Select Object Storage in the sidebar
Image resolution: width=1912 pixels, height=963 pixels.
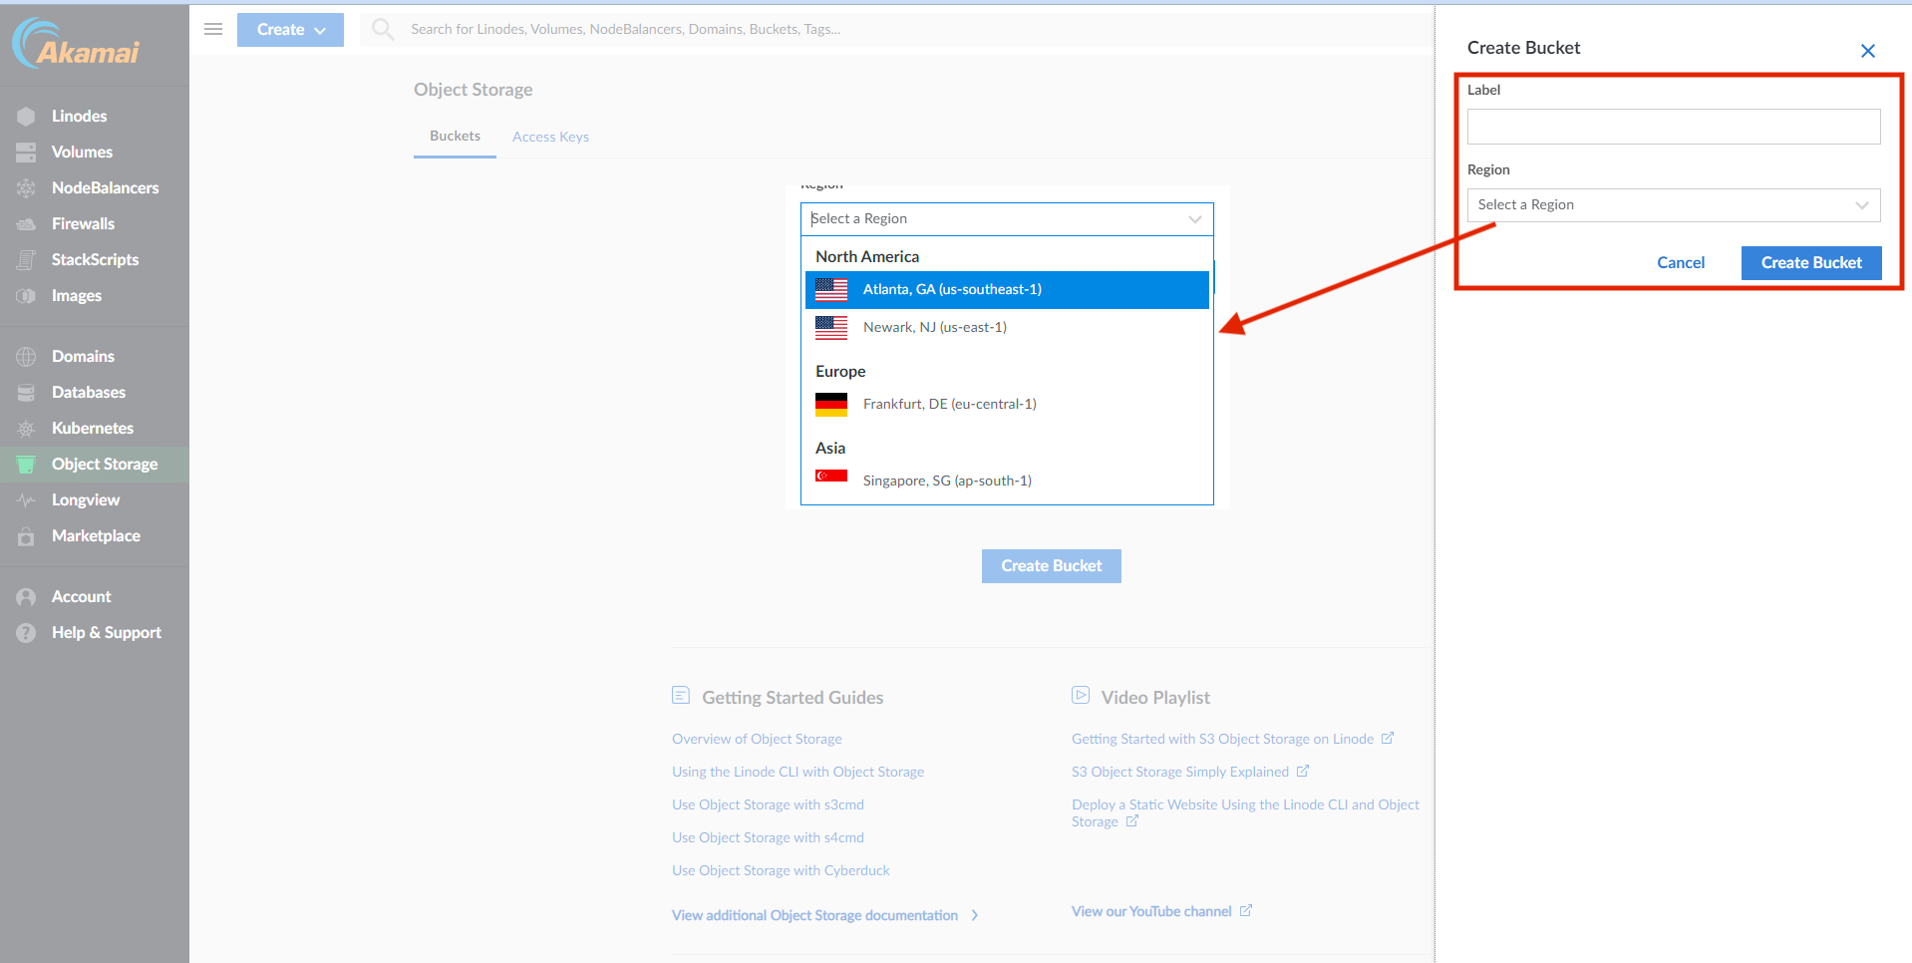pyautogui.click(x=95, y=464)
